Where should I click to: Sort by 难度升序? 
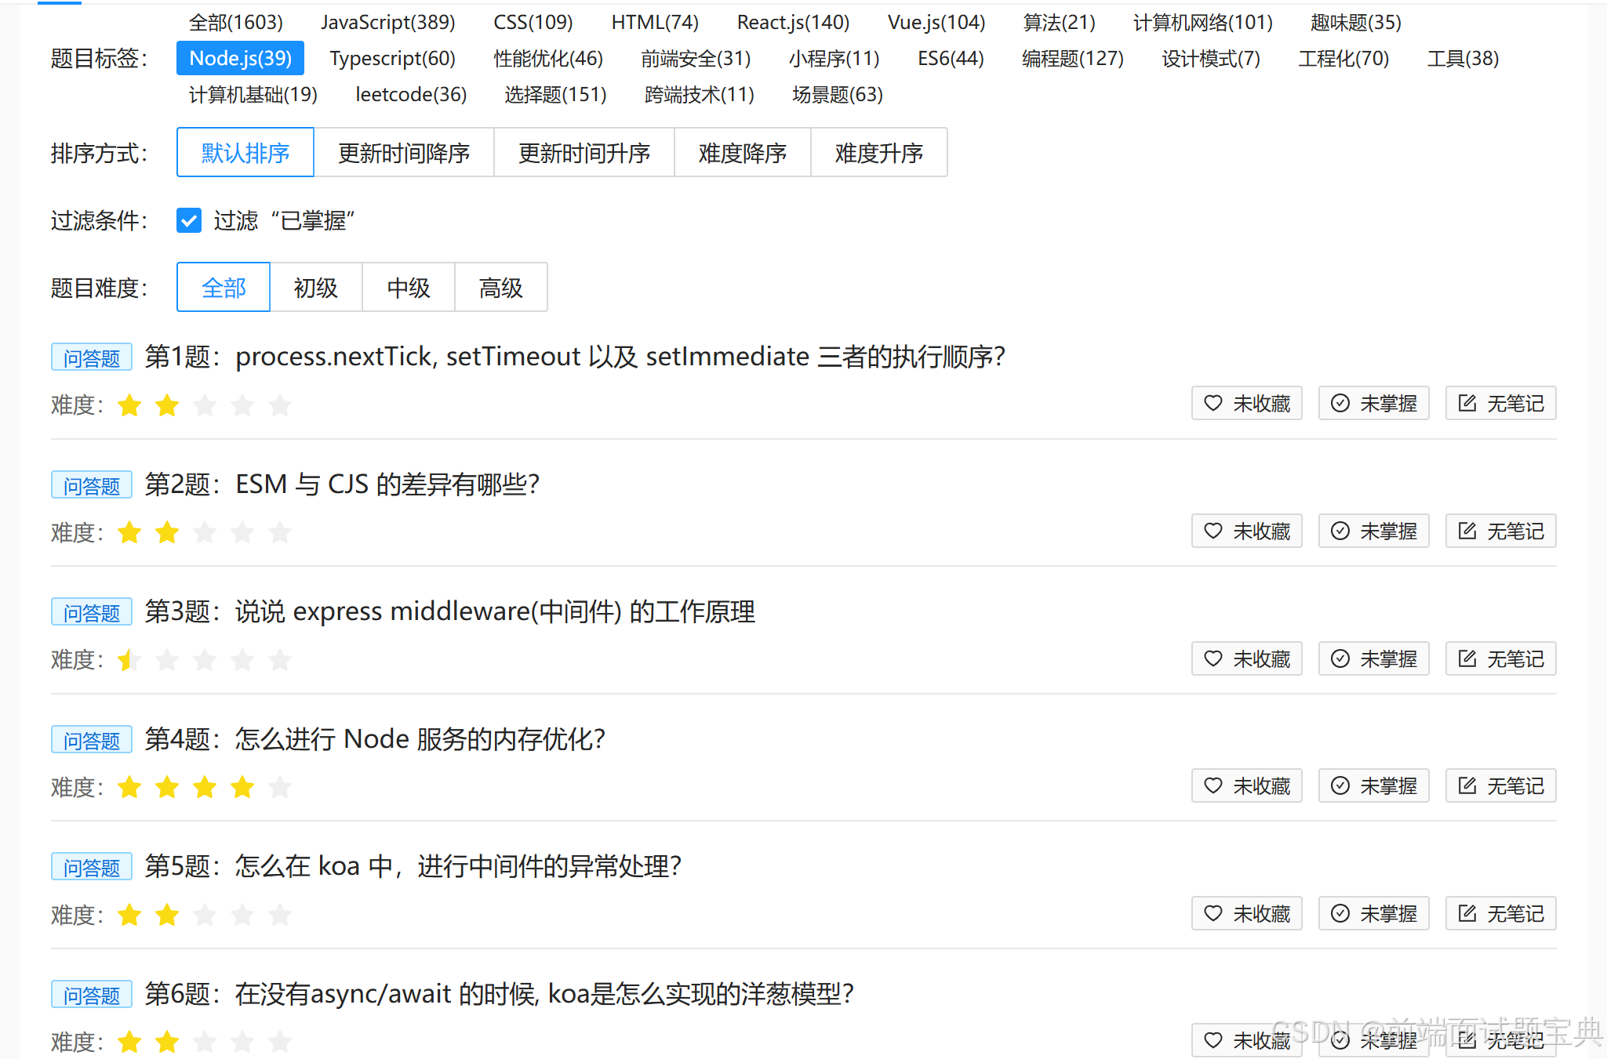coord(878,153)
